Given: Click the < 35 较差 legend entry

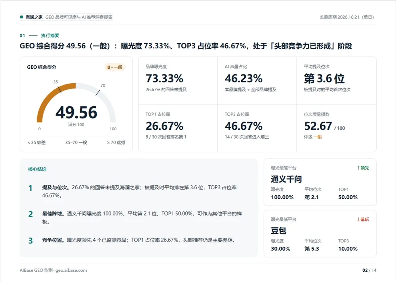Looking at the screenshot, I should [x=36, y=143].
